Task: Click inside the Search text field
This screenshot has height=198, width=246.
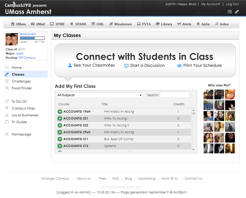Action: coord(175,95)
